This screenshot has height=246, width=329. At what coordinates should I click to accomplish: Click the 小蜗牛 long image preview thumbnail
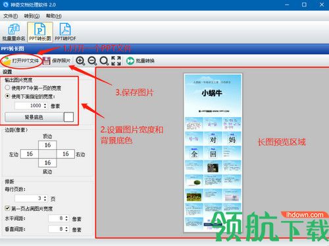click(x=213, y=153)
